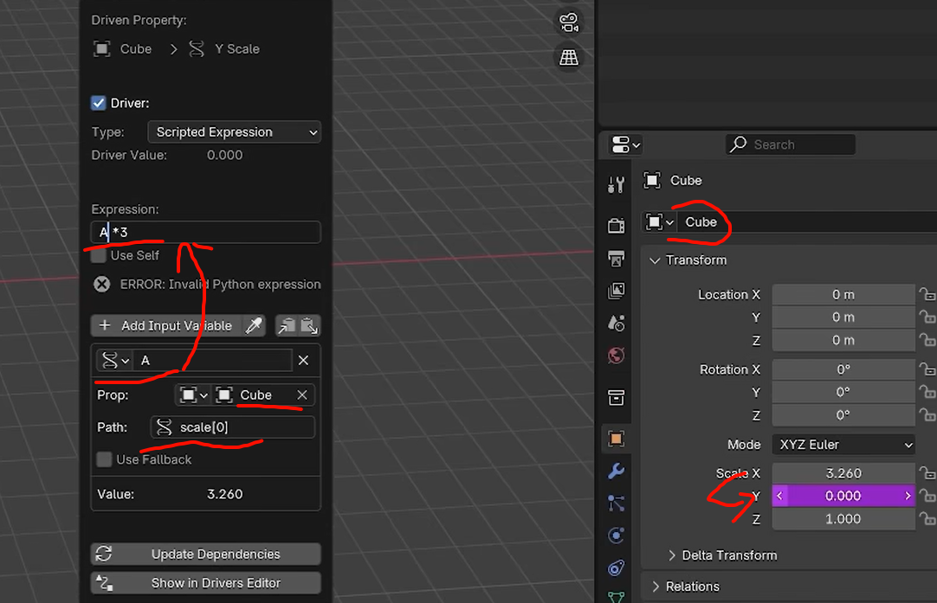
Task: Open the Output properties tab
Action: pyautogui.click(x=616, y=258)
